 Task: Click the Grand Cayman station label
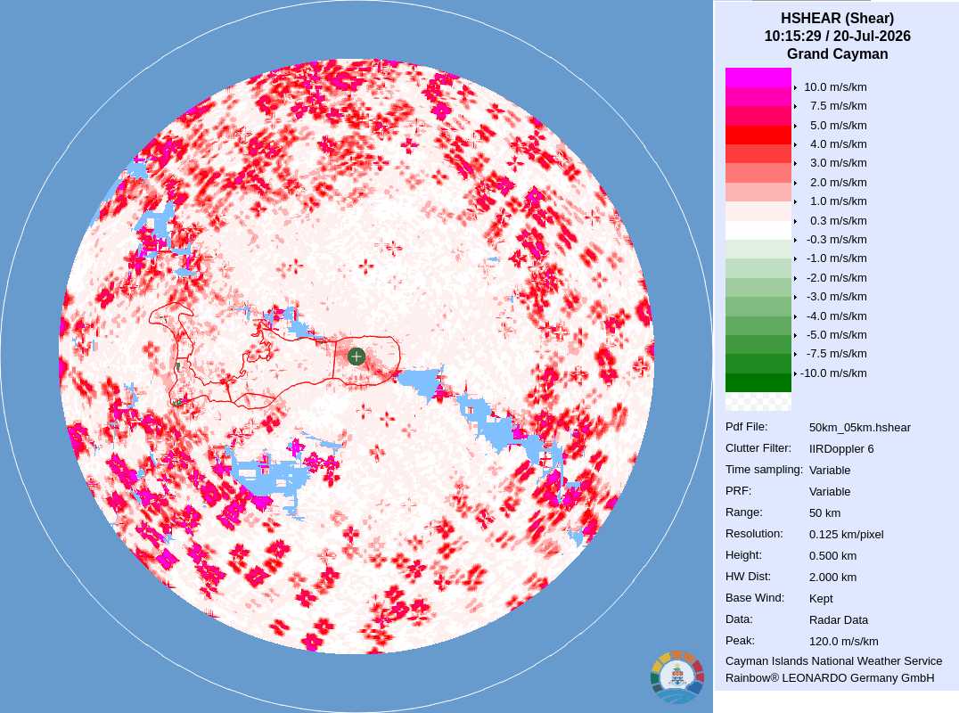click(837, 53)
